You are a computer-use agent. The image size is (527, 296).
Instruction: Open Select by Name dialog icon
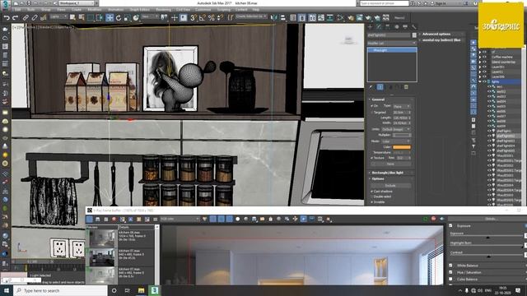pos(82,17)
